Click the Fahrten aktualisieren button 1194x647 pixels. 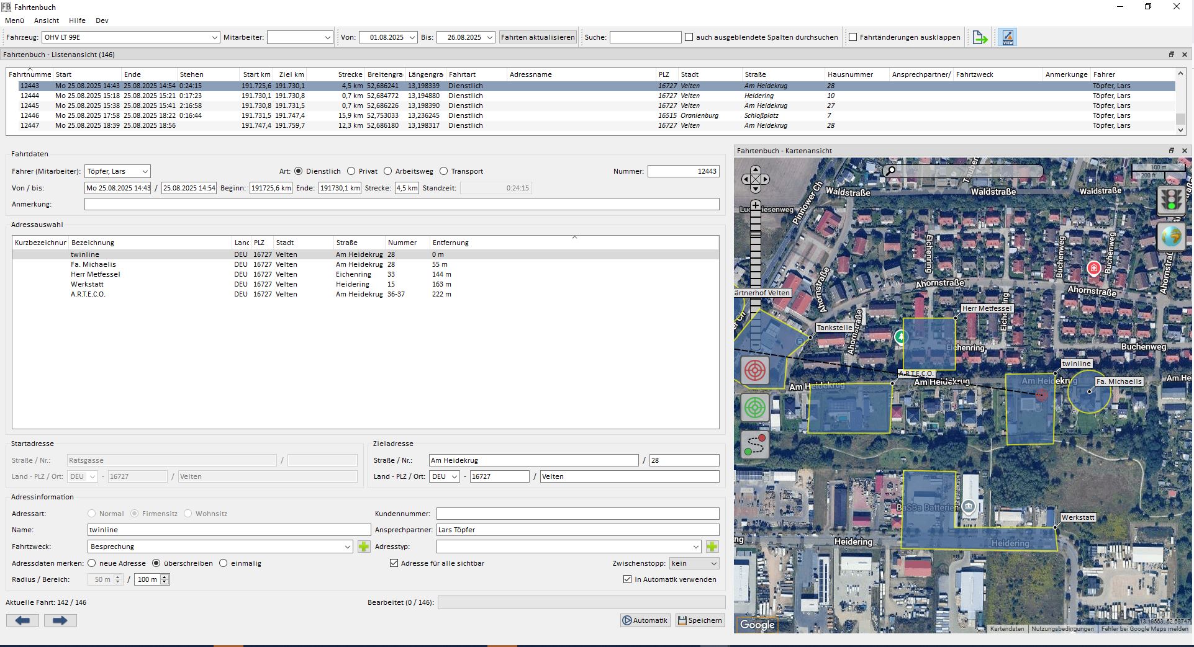[x=538, y=37]
